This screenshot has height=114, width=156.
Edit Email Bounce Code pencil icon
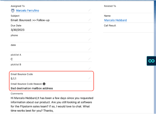coord(89,78)
